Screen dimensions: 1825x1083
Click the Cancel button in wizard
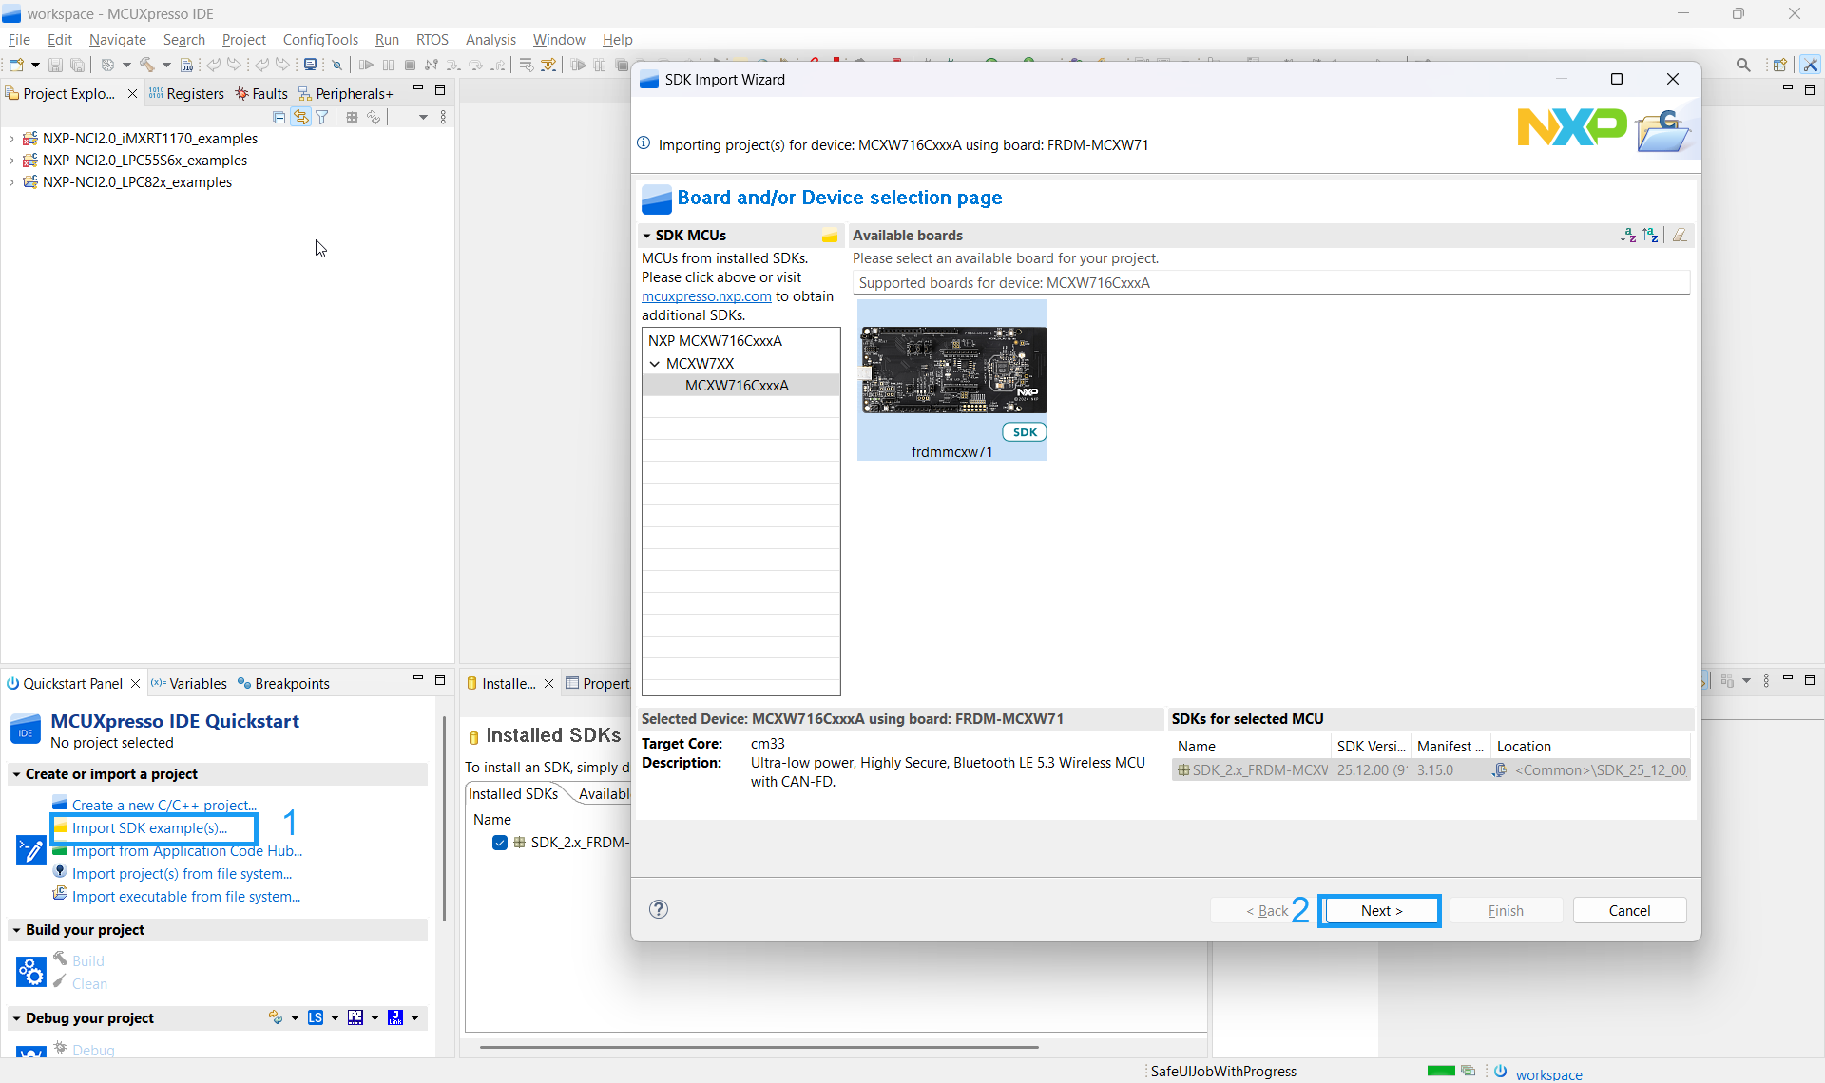1629,910
